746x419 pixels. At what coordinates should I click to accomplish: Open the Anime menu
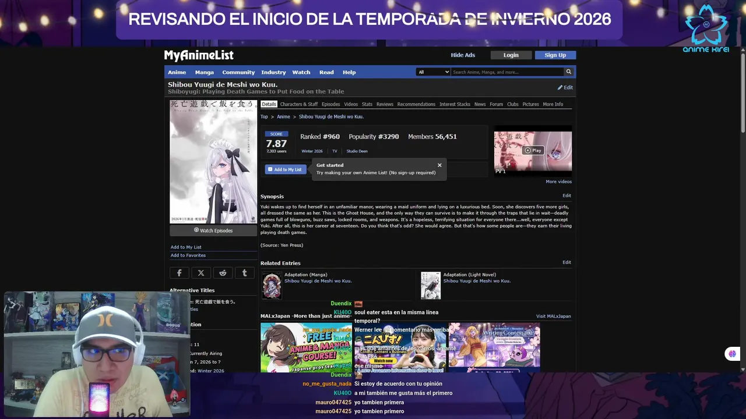(x=177, y=72)
